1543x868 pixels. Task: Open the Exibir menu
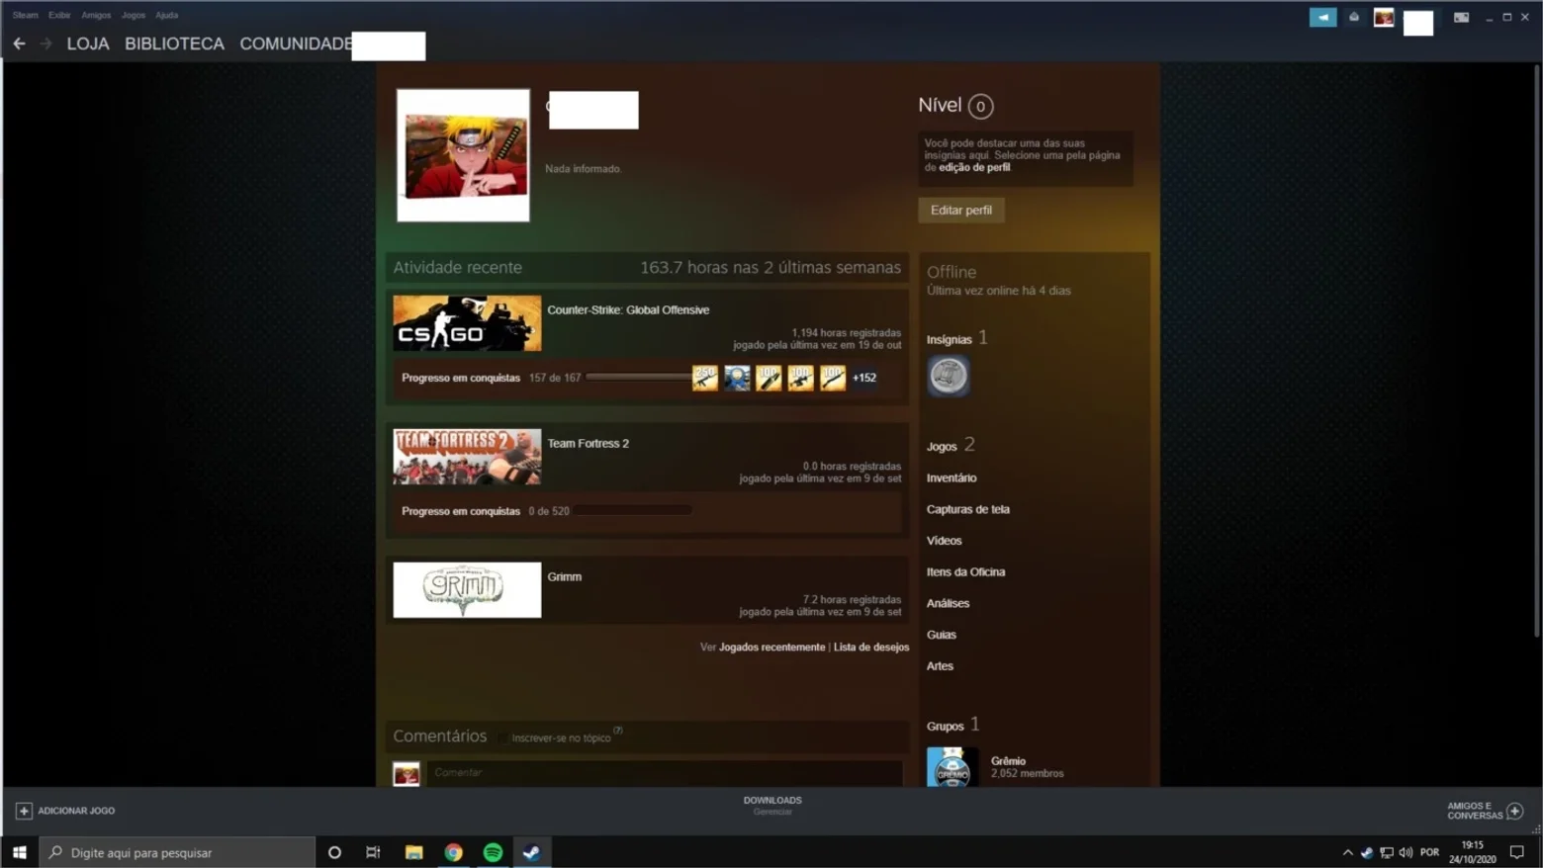(x=59, y=15)
